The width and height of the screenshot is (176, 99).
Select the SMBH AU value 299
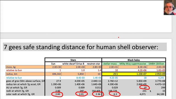click(x=163, y=87)
